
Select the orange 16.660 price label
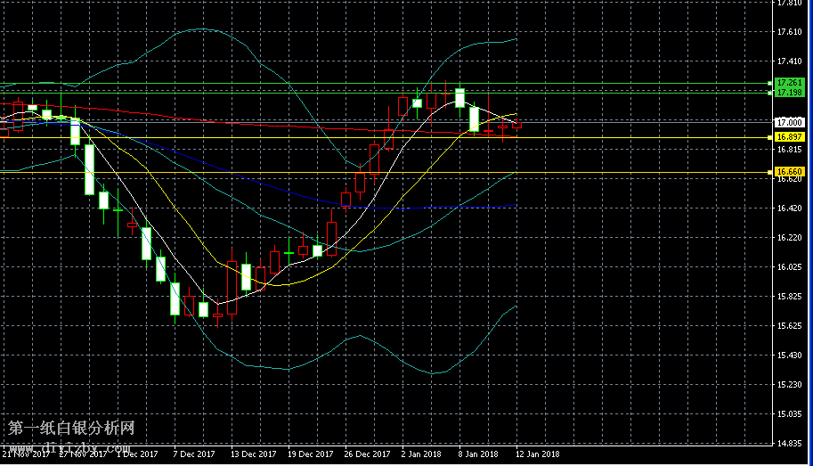[790, 172]
